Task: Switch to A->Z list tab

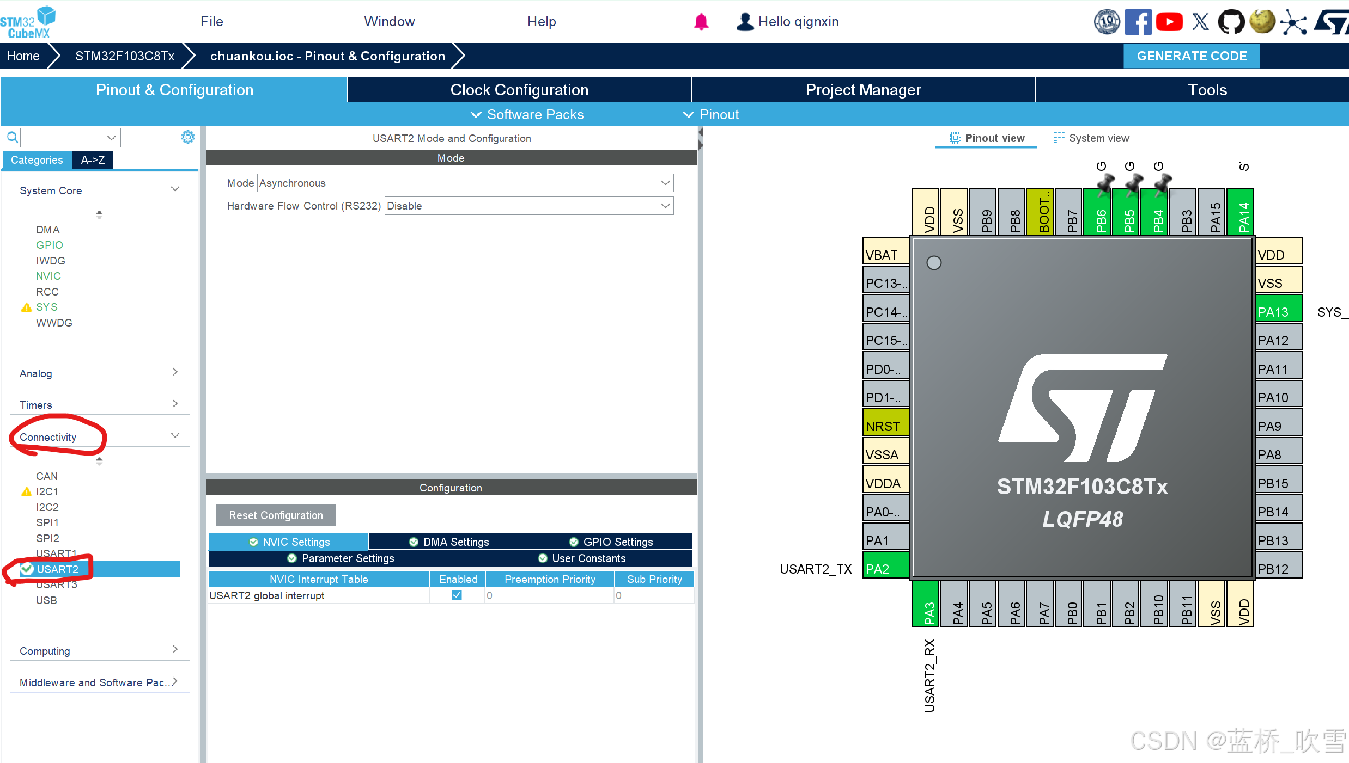Action: tap(93, 160)
